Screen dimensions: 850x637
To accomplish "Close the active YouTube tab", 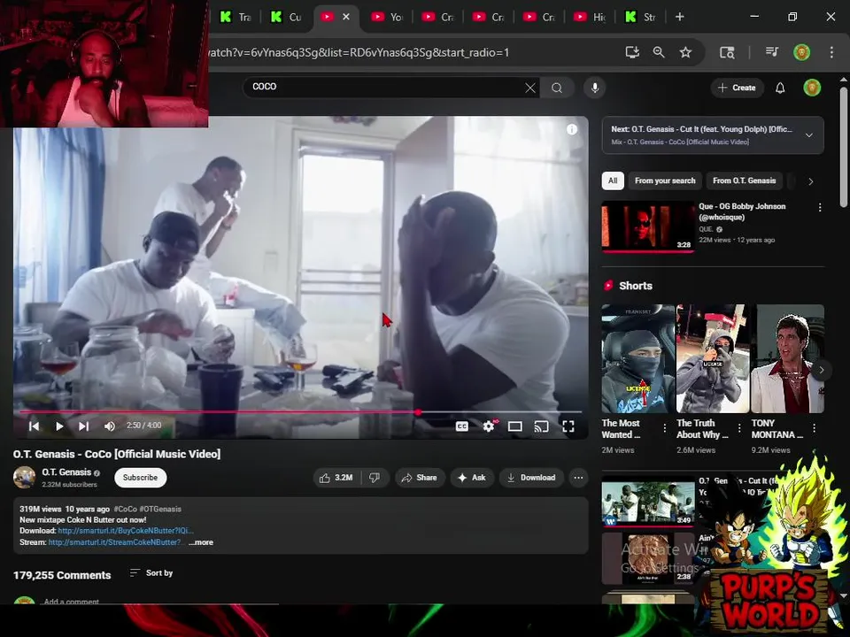I will point(346,17).
